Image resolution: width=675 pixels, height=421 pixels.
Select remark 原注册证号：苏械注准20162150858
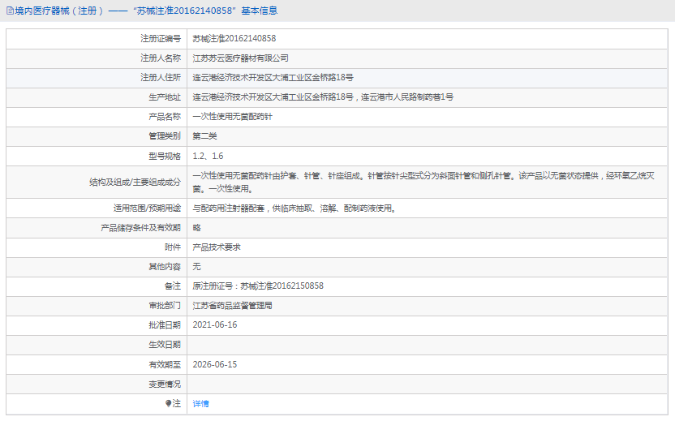(258, 286)
